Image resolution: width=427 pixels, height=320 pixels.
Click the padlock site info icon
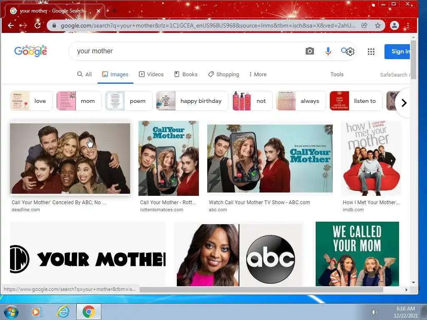(x=54, y=25)
